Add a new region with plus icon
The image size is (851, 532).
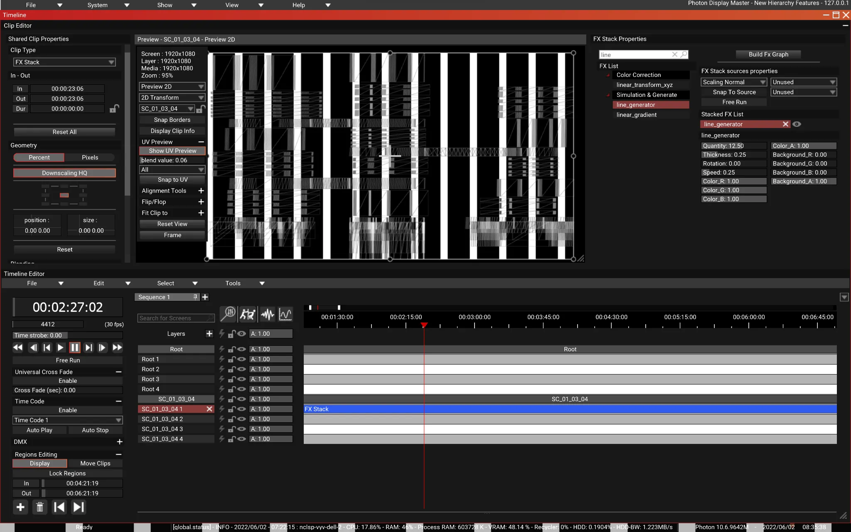click(20, 507)
